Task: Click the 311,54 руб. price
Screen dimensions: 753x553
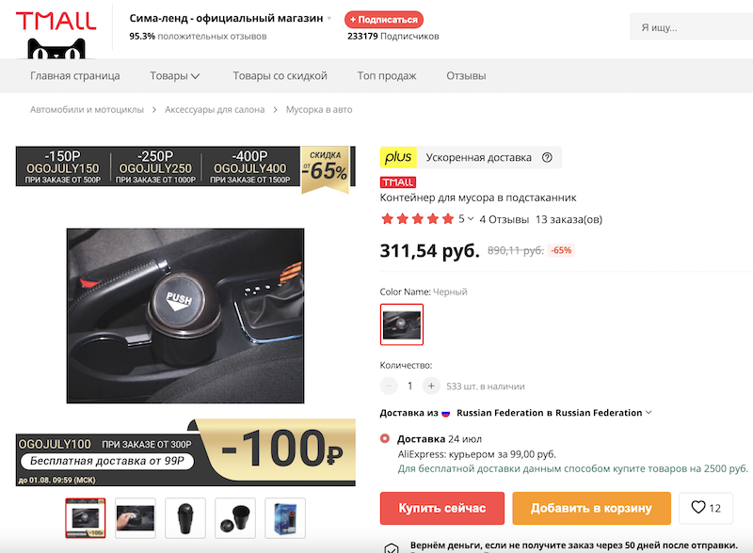Action: tap(430, 250)
